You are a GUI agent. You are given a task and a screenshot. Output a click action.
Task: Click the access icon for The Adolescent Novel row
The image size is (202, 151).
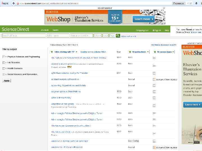pos(154,134)
